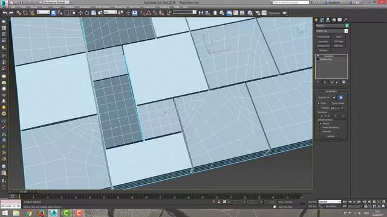Open the Rendering menu
387x217 pixels.
(120, 7)
